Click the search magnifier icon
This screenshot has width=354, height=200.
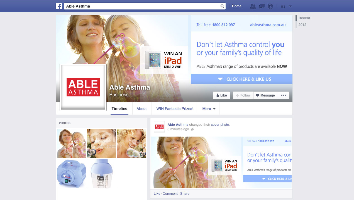pyautogui.click(x=222, y=6)
